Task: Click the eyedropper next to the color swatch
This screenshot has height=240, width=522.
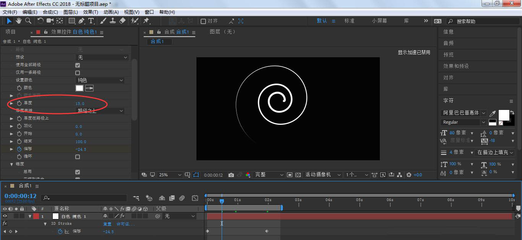Action: [x=89, y=88]
